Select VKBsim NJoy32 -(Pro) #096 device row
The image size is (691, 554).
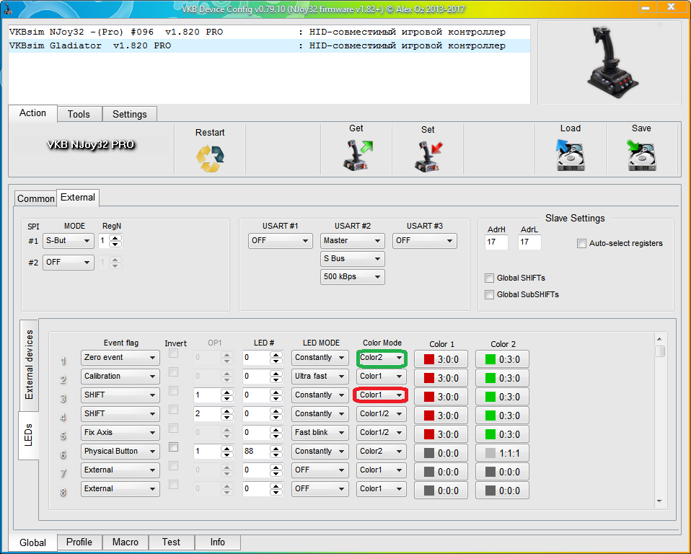269,32
